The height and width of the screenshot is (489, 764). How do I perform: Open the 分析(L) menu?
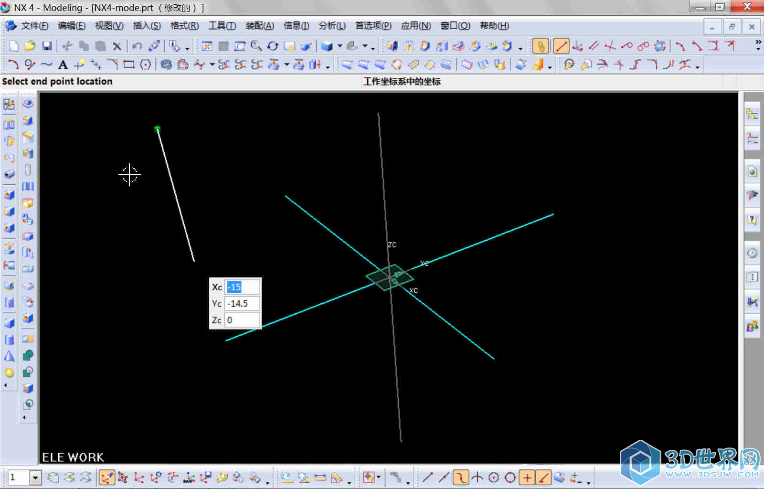(x=332, y=26)
